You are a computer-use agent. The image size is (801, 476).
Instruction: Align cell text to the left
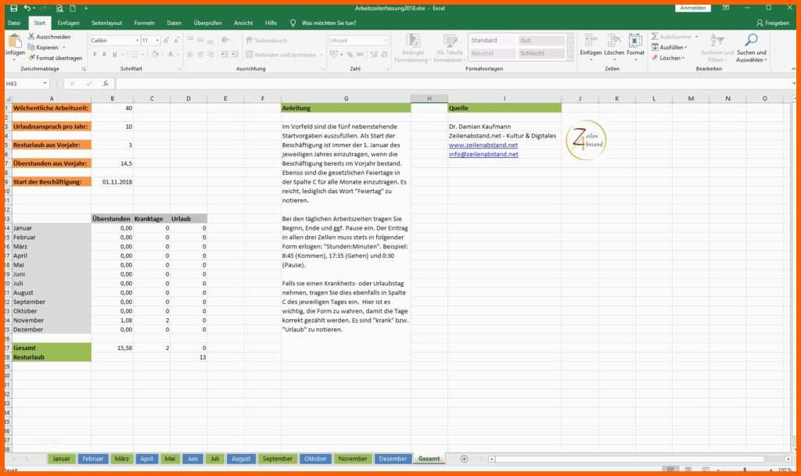click(x=190, y=55)
